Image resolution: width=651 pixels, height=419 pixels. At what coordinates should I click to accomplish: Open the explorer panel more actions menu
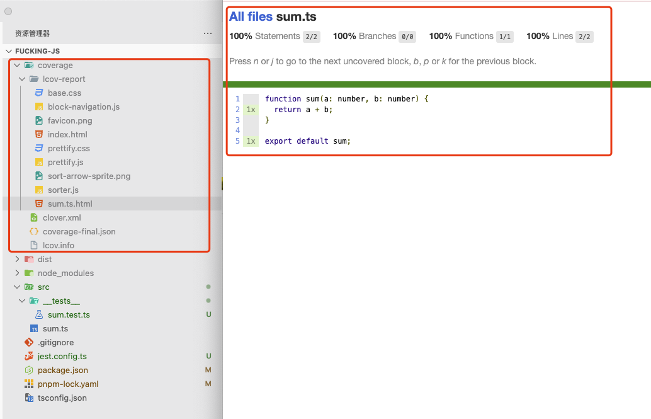tap(208, 33)
